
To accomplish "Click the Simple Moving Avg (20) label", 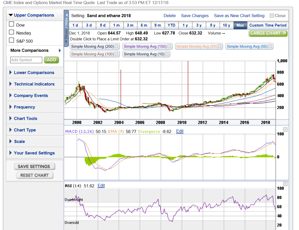I will [x=197, y=46].
